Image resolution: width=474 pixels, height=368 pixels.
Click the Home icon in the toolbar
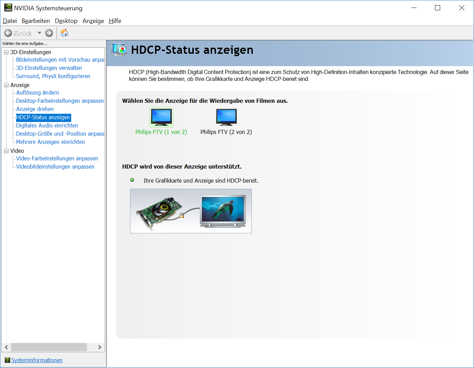pos(64,33)
